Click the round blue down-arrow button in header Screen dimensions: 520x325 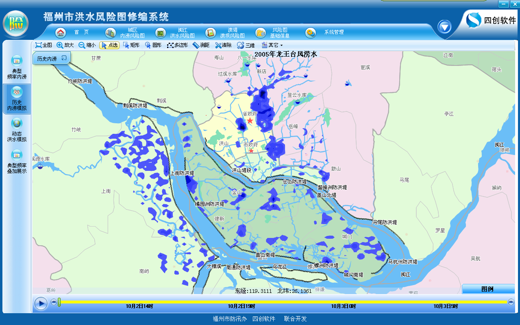[444, 27]
